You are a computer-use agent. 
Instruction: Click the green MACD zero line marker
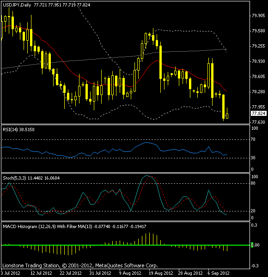pos(252,245)
